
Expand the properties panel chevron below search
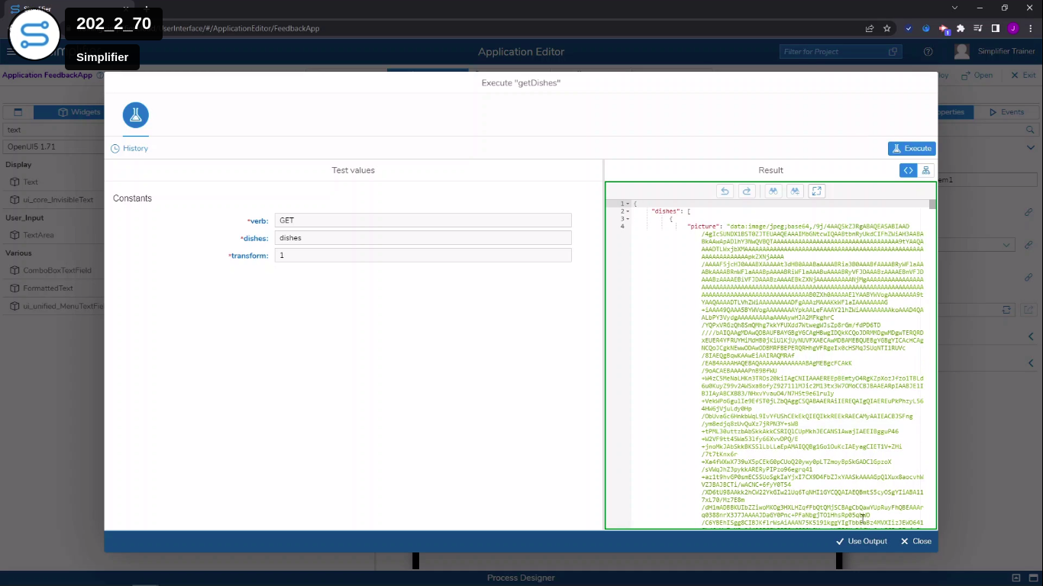(x=1030, y=147)
